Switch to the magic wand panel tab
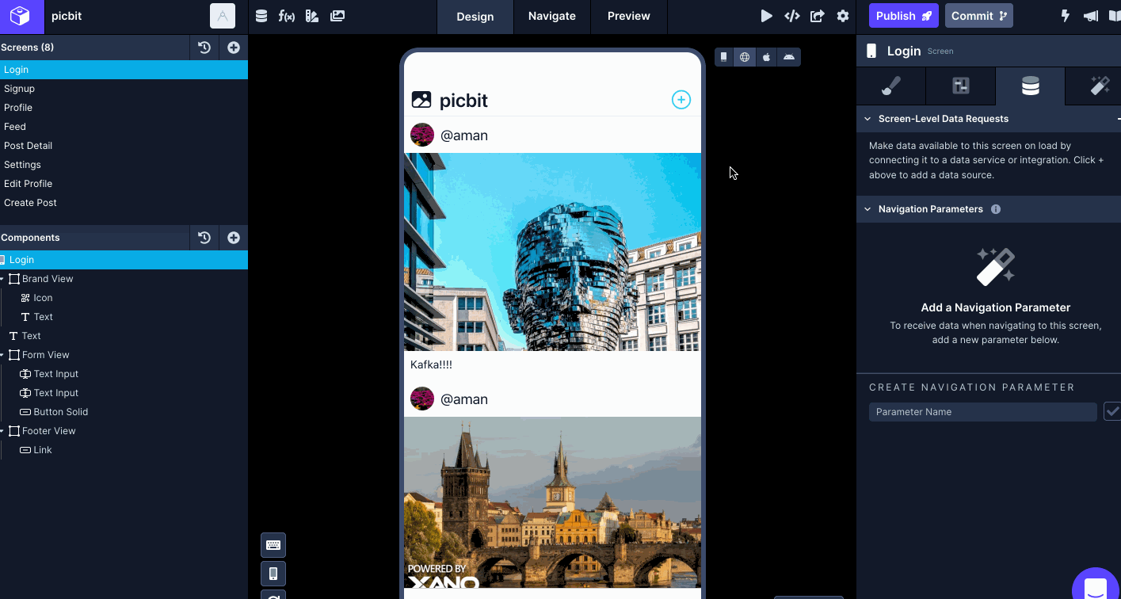The height and width of the screenshot is (599, 1121). [x=1100, y=86]
